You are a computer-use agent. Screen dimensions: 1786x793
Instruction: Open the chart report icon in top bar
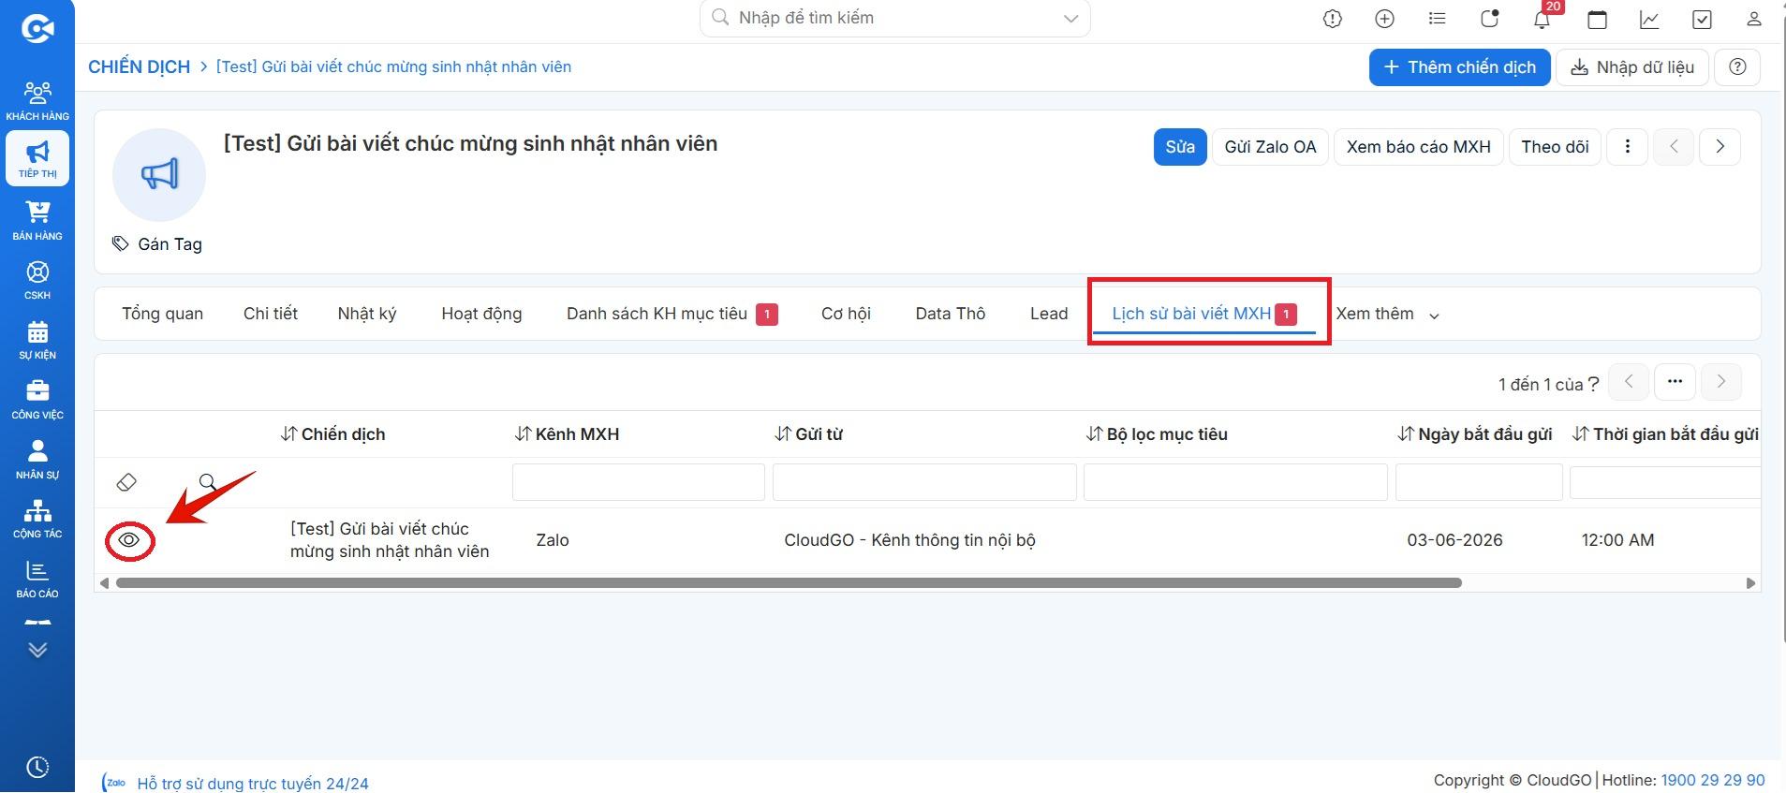1649,19
